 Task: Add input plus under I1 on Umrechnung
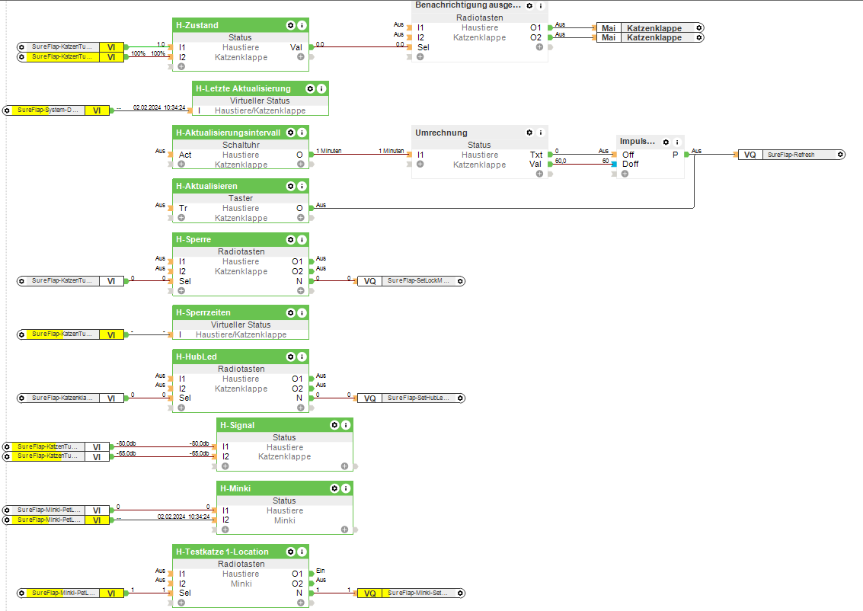tap(420, 164)
